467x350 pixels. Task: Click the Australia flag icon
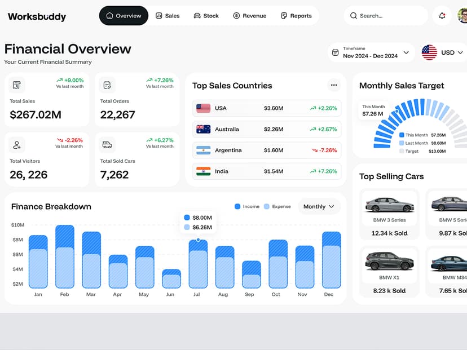(204, 129)
